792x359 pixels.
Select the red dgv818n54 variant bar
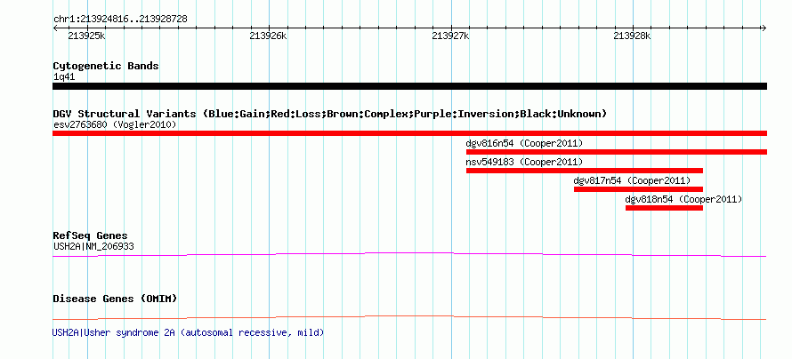tap(664, 208)
